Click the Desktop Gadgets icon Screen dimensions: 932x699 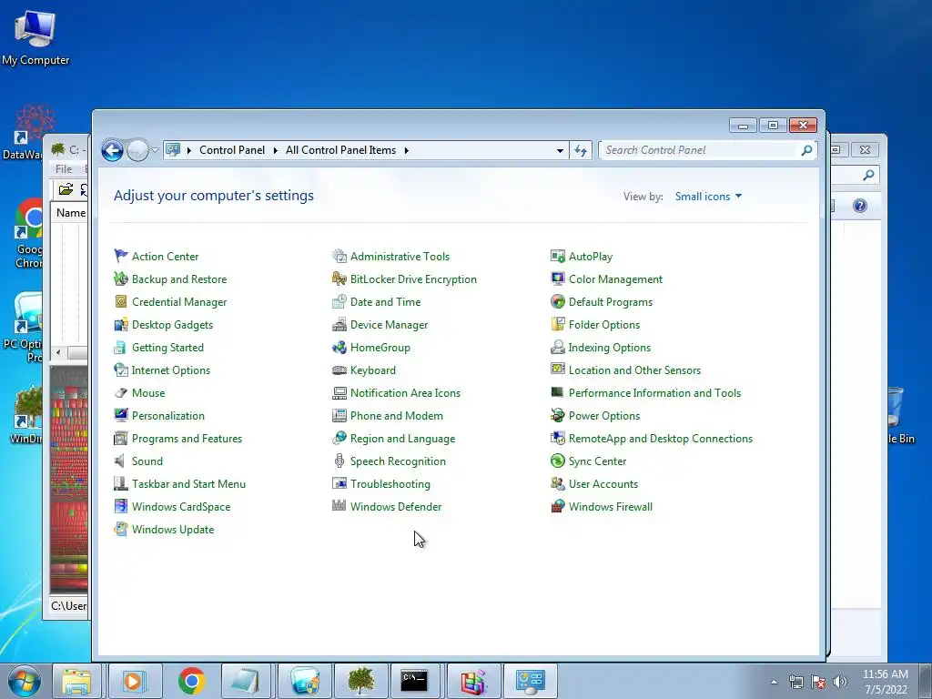[121, 325]
